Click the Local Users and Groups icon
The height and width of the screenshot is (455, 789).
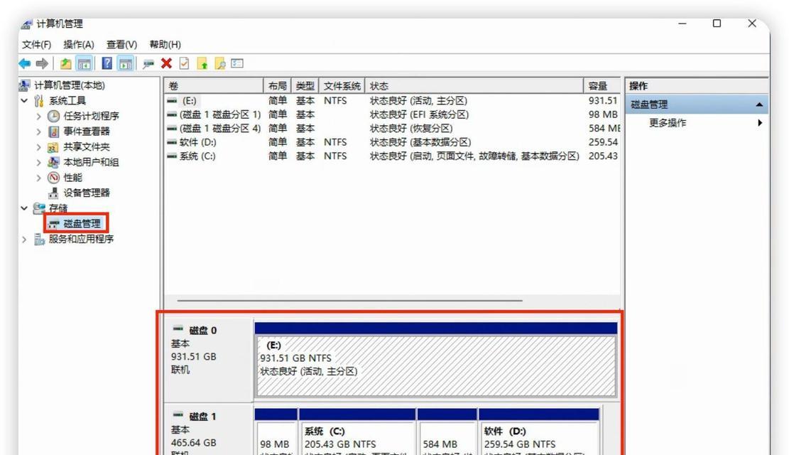53,162
